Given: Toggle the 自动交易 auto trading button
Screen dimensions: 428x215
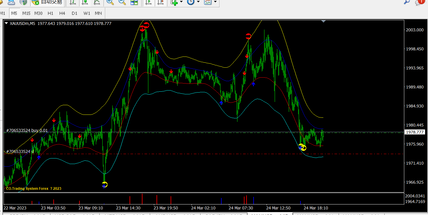Looking at the screenshot, I should tap(47, 2).
